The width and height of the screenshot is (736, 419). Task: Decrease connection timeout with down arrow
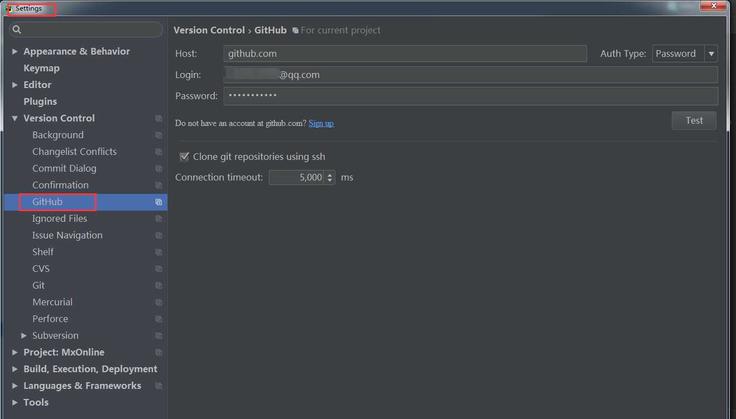330,181
